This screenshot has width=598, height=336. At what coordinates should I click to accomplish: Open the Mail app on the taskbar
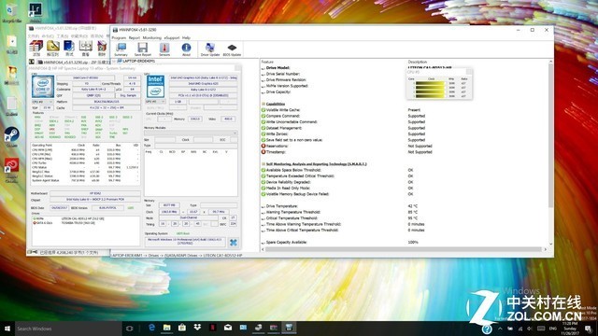click(x=228, y=328)
